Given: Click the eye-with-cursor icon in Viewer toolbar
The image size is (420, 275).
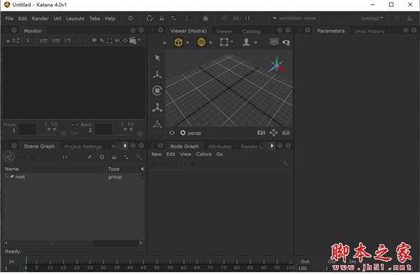Looking at the screenshot, I should [x=286, y=43].
